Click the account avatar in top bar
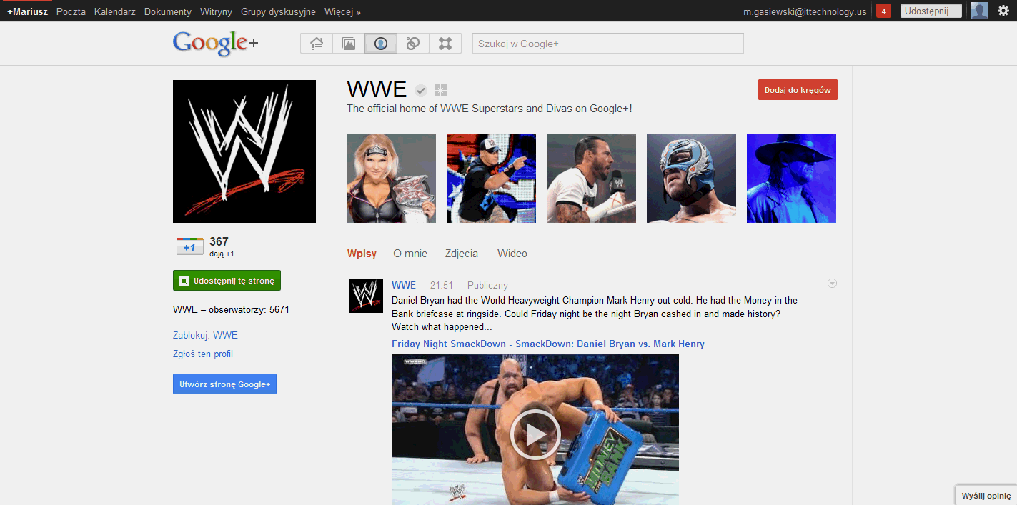The image size is (1017, 505). click(980, 11)
